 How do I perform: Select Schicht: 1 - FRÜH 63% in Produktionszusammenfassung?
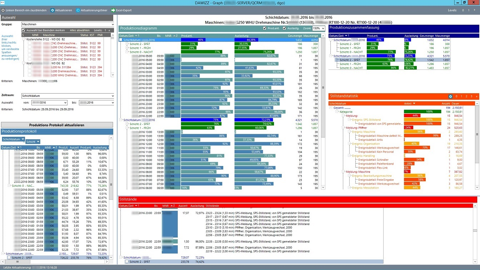(x=389, y=64)
